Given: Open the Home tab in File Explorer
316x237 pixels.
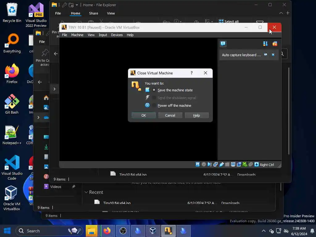Looking at the screenshot, I should coord(76,13).
